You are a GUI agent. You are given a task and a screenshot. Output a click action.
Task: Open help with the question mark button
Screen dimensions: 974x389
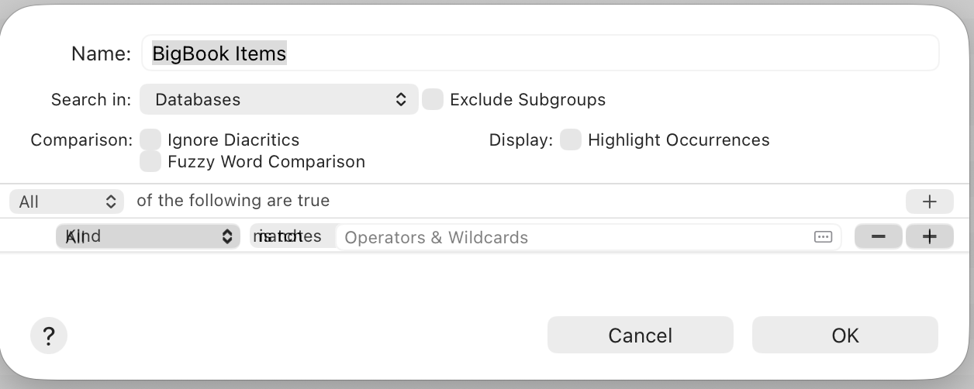pos(49,336)
